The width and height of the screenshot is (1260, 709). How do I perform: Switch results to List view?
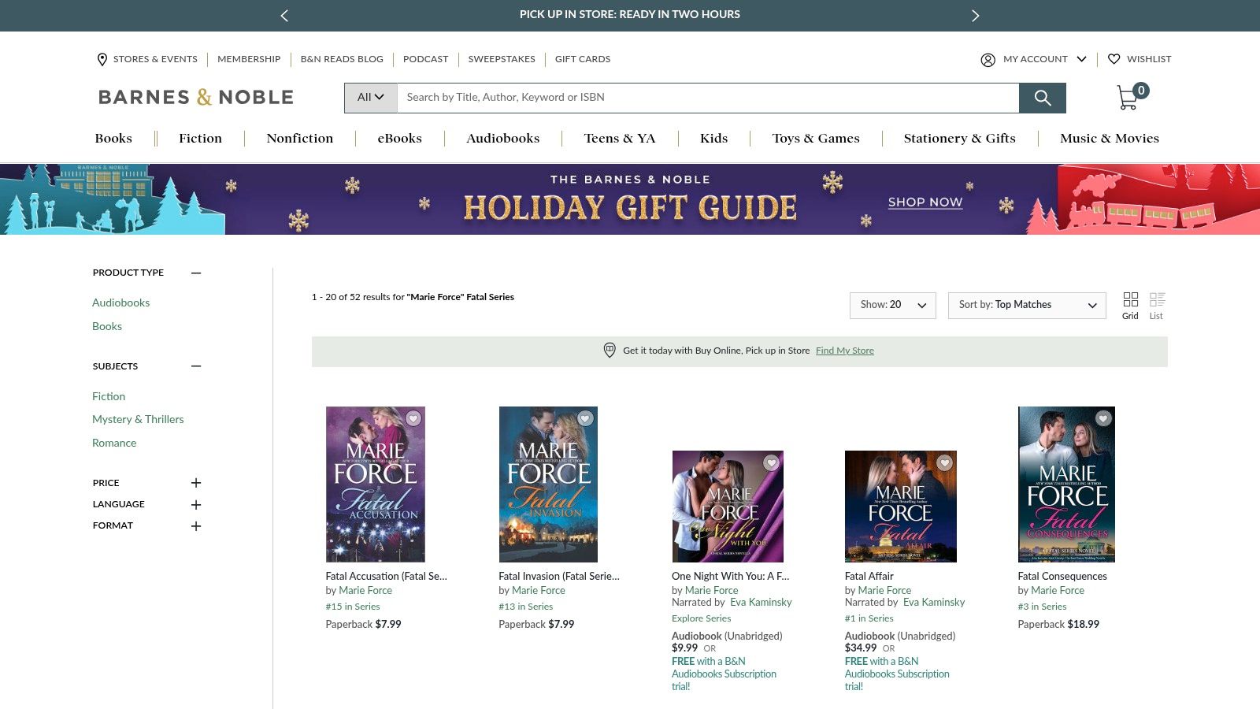[x=1157, y=300]
